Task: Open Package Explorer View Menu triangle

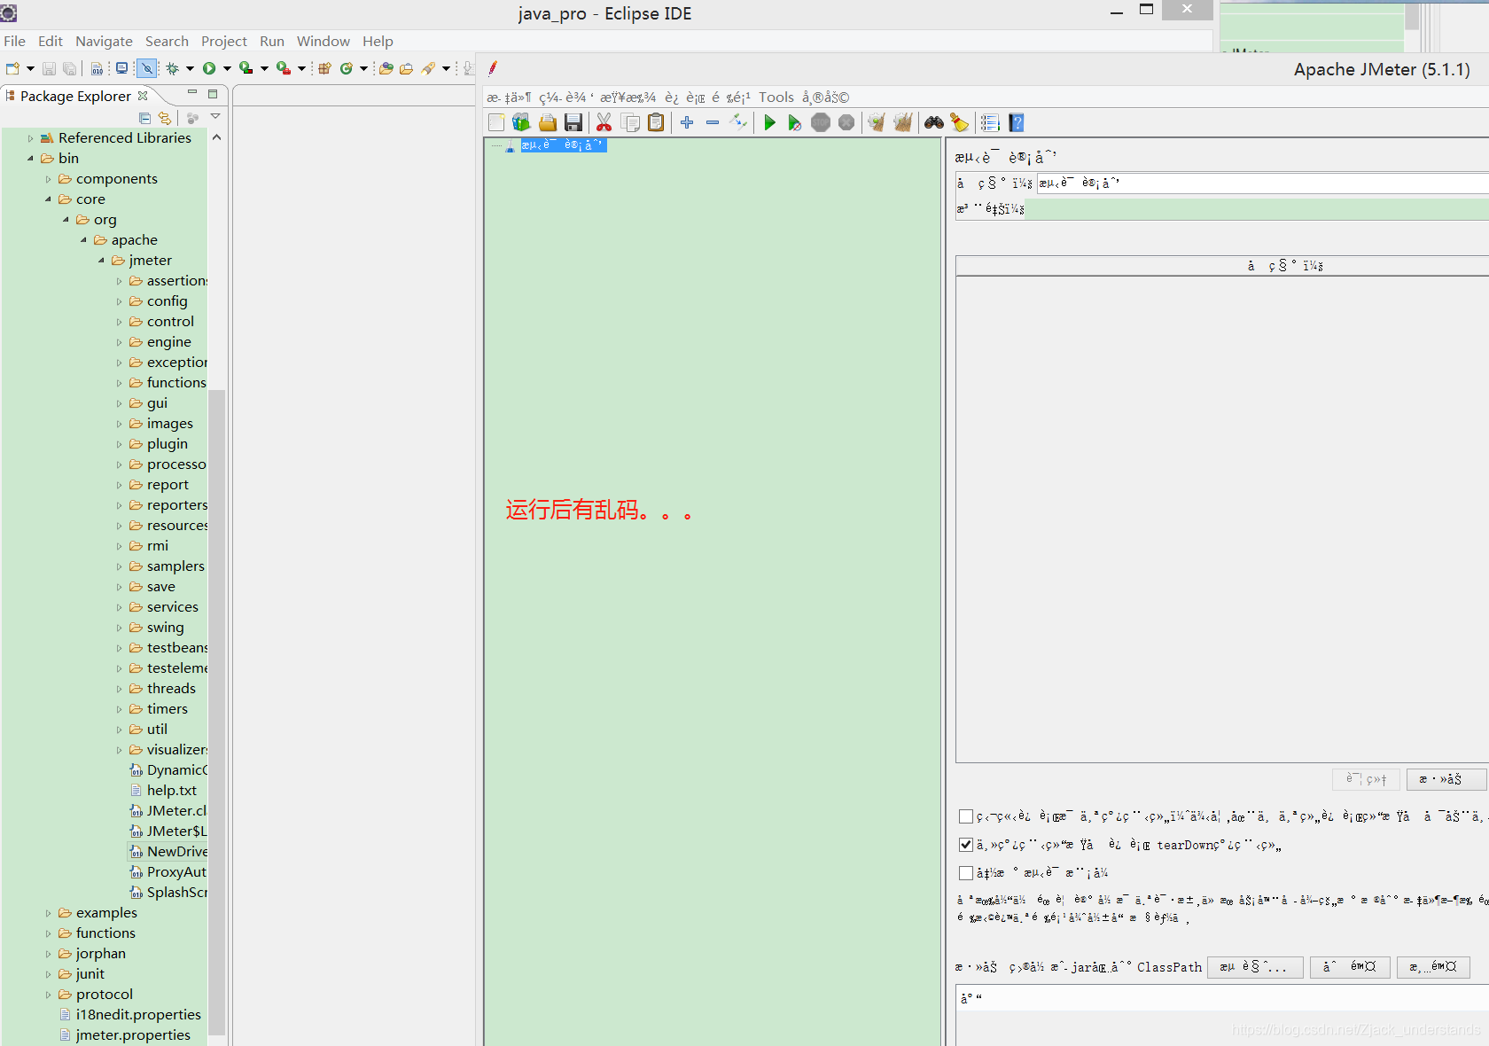Action: pos(214,117)
